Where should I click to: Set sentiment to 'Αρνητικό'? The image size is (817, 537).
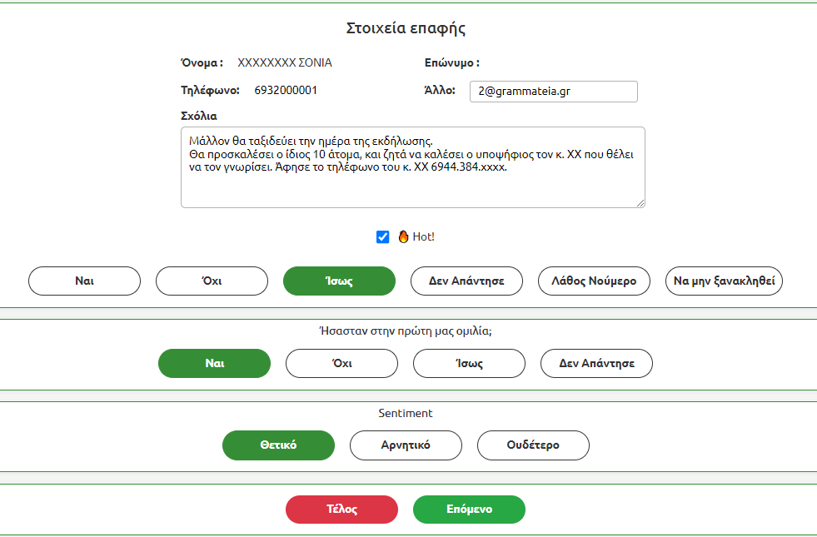[406, 445]
